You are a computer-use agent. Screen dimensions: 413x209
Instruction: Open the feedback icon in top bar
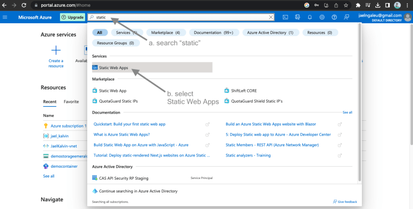pos(346,18)
